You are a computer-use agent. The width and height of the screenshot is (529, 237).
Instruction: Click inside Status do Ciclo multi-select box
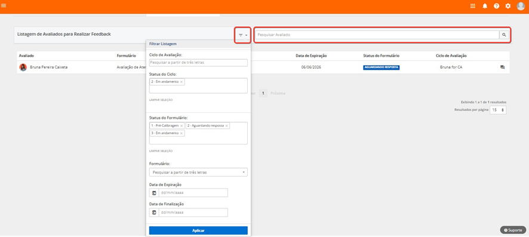tap(198, 85)
